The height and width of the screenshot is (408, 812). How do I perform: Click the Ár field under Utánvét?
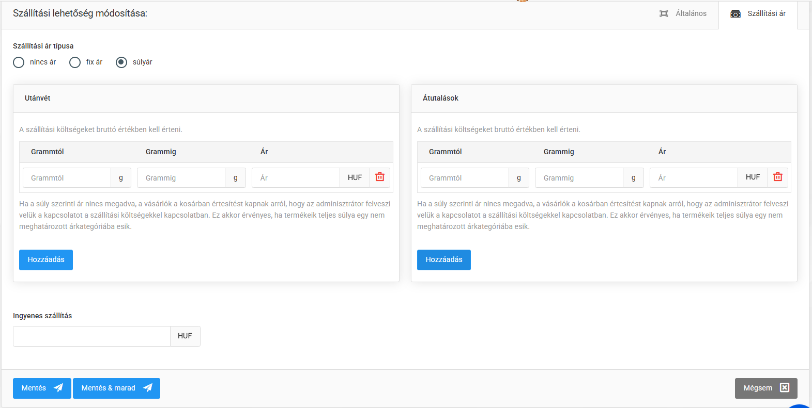pos(296,178)
